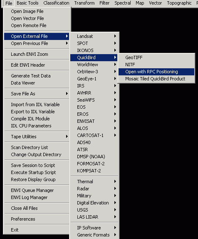Expand Open Previous File submenu
Image resolution: width=198 pixels, height=239 pixels.
(x=37, y=43)
